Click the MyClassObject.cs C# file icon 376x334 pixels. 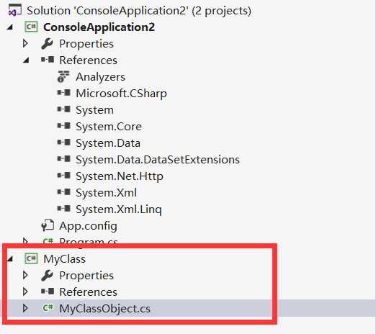pos(48,308)
